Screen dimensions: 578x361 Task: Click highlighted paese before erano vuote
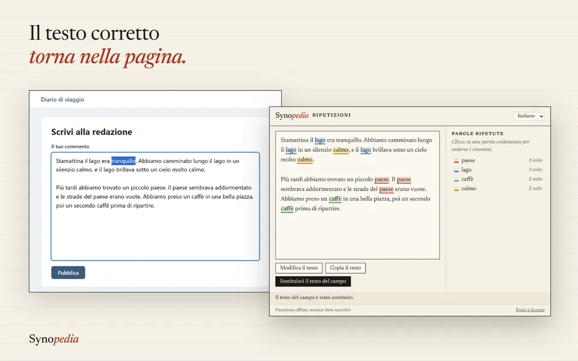click(x=386, y=189)
